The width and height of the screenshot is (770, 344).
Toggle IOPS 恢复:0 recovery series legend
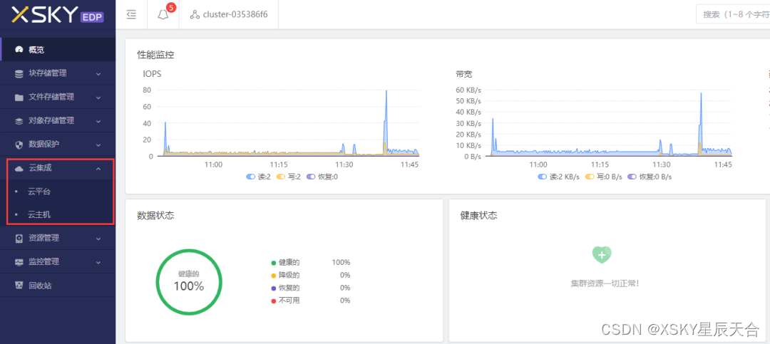point(321,176)
